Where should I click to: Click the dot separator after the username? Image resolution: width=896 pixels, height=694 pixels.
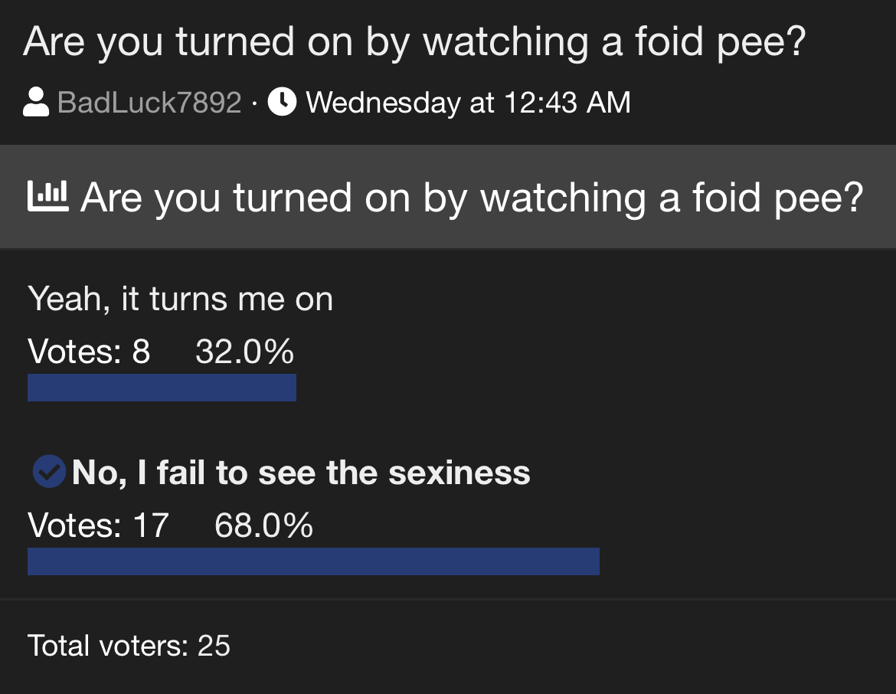point(254,103)
